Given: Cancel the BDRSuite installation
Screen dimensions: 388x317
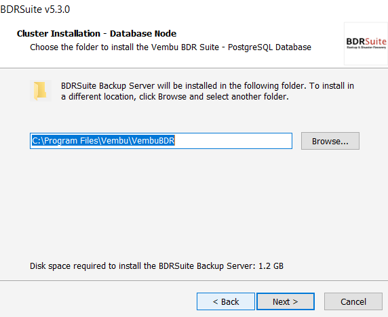Looking at the screenshot, I should 353,301.
